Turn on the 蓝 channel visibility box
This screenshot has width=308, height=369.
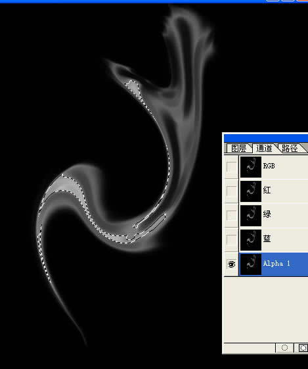click(x=231, y=240)
